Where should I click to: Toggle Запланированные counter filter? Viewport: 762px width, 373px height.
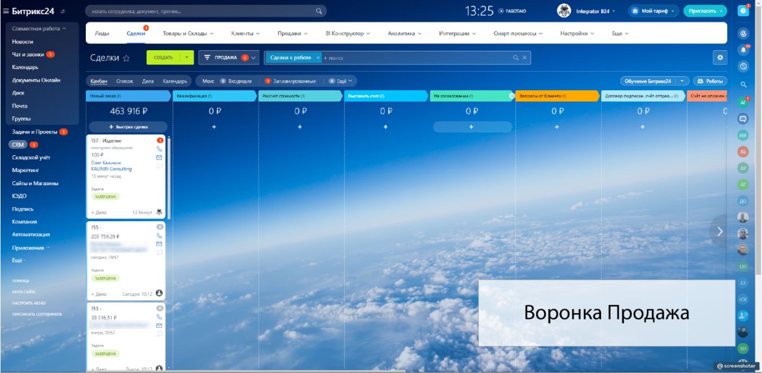tap(290, 81)
